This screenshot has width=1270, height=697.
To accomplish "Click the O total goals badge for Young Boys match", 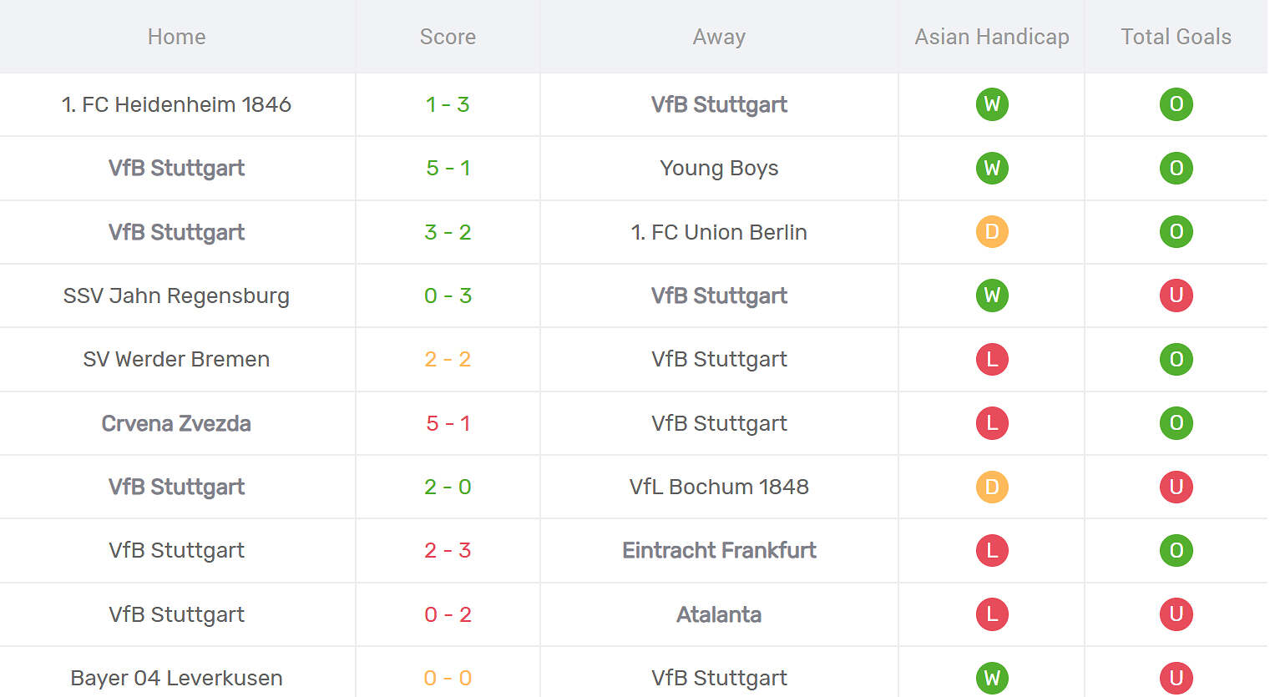I will click(1176, 168).
